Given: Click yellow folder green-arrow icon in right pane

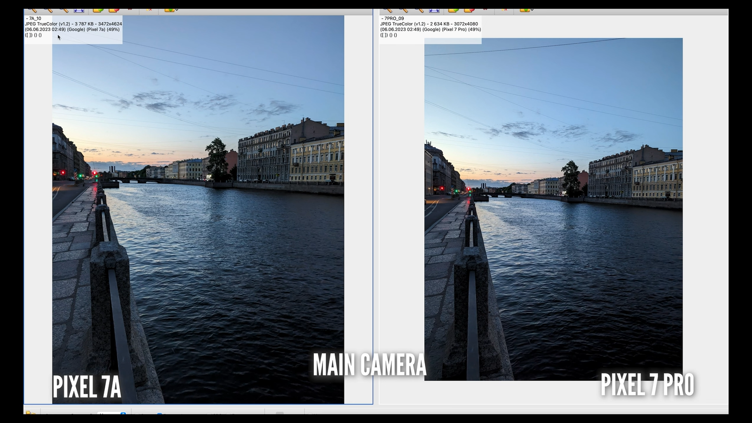Looking at the screenshot, I should (x=453, y=10).
